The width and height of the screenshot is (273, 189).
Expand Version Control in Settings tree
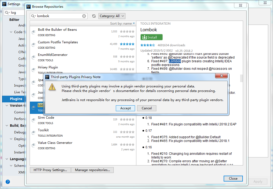(x=7, y=106)
